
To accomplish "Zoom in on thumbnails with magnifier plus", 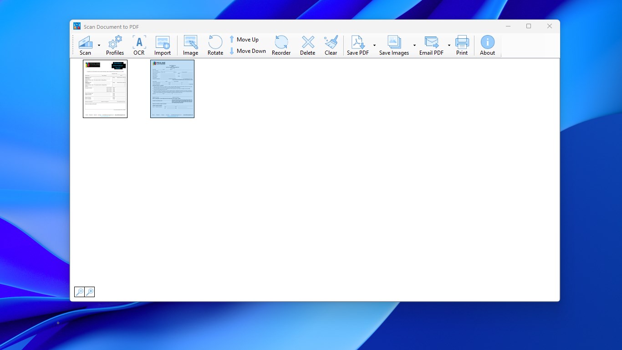I will [x=90, y=292].
